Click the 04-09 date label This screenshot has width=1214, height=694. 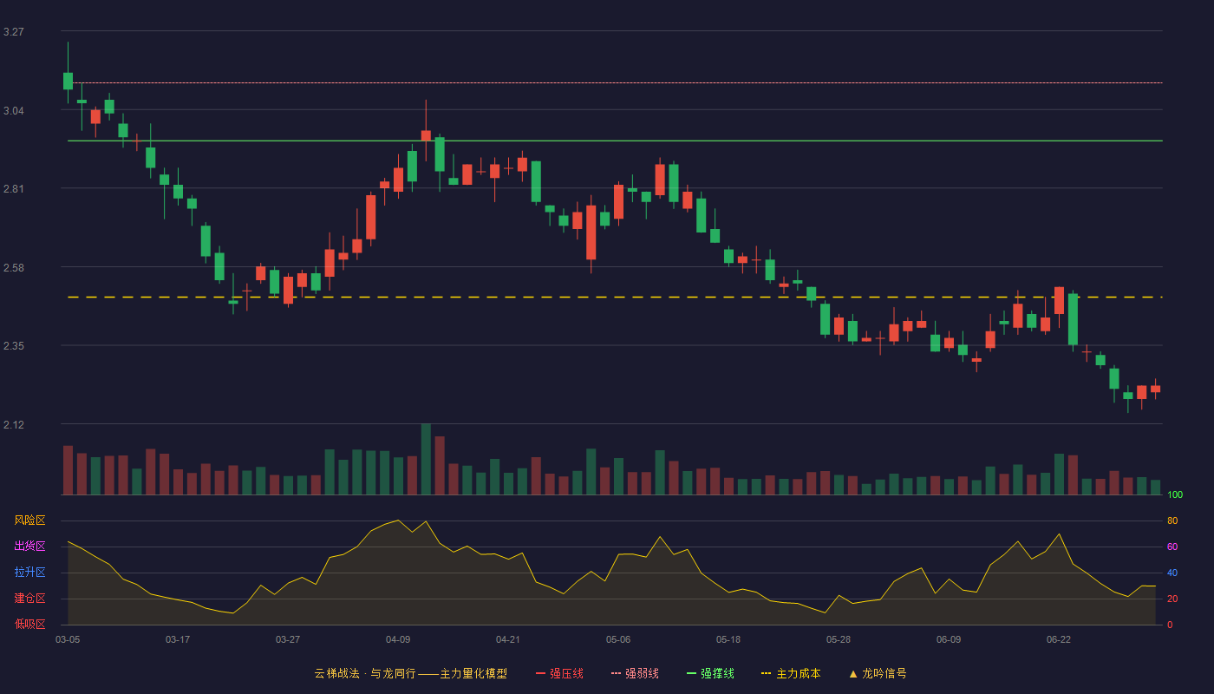[398, 639]
